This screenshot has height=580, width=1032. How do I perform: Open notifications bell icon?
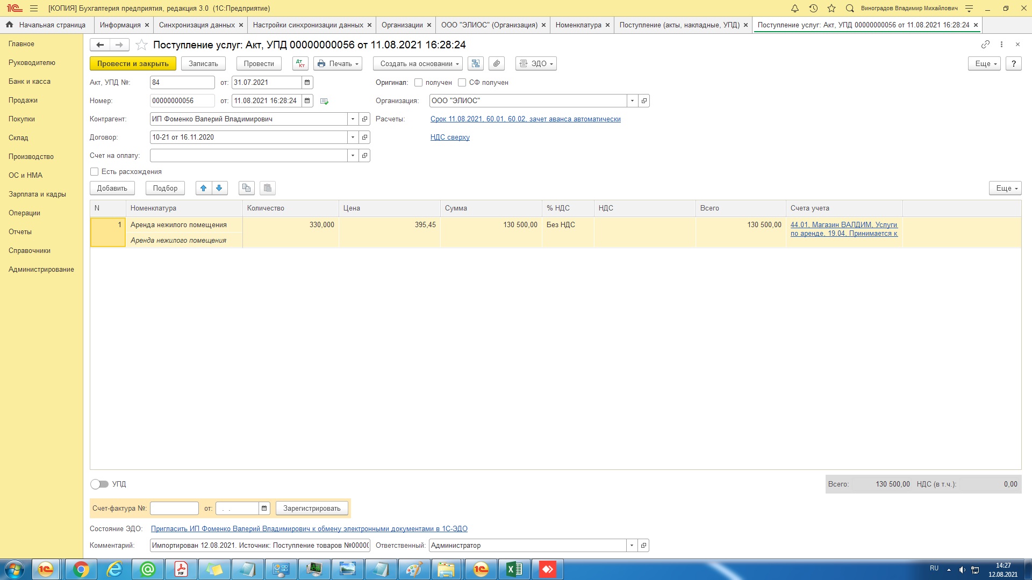(795, 9)
